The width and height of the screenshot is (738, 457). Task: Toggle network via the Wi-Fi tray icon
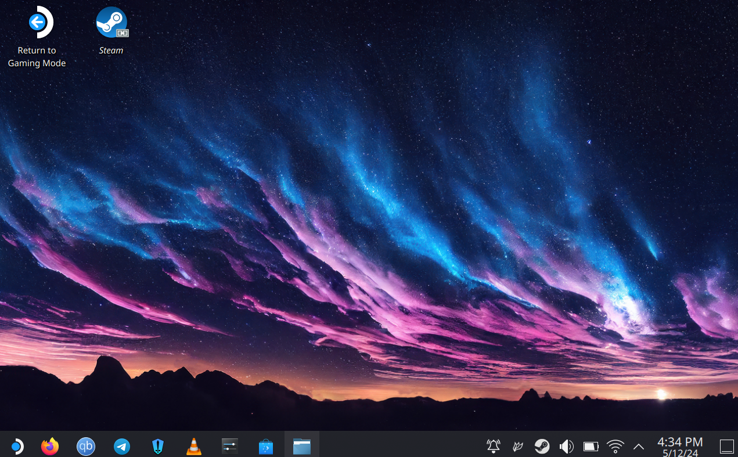pos(615,446)
